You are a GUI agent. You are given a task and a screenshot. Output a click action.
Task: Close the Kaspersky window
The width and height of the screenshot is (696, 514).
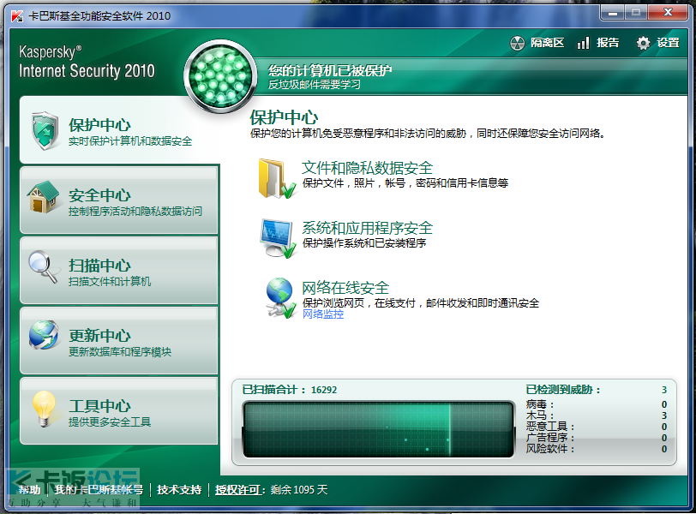pyautogui.click(x=668, y=13)
